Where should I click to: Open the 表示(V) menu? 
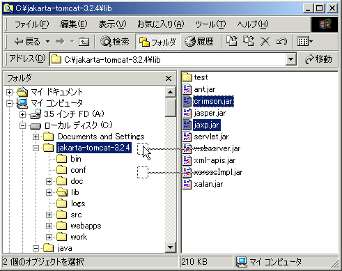tap(112, 24)
